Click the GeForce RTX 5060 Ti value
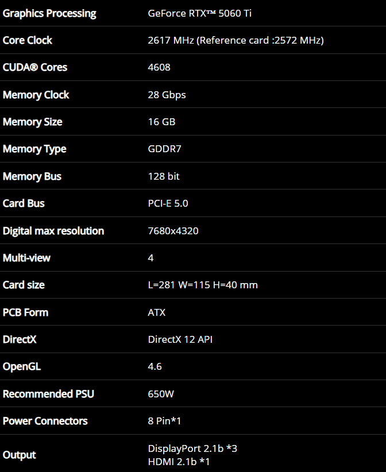This screenshot has height=472, width=386. click(x=199, y=13)
